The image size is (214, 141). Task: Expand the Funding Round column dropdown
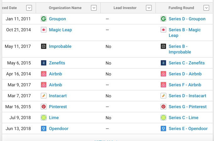[206, 8]
